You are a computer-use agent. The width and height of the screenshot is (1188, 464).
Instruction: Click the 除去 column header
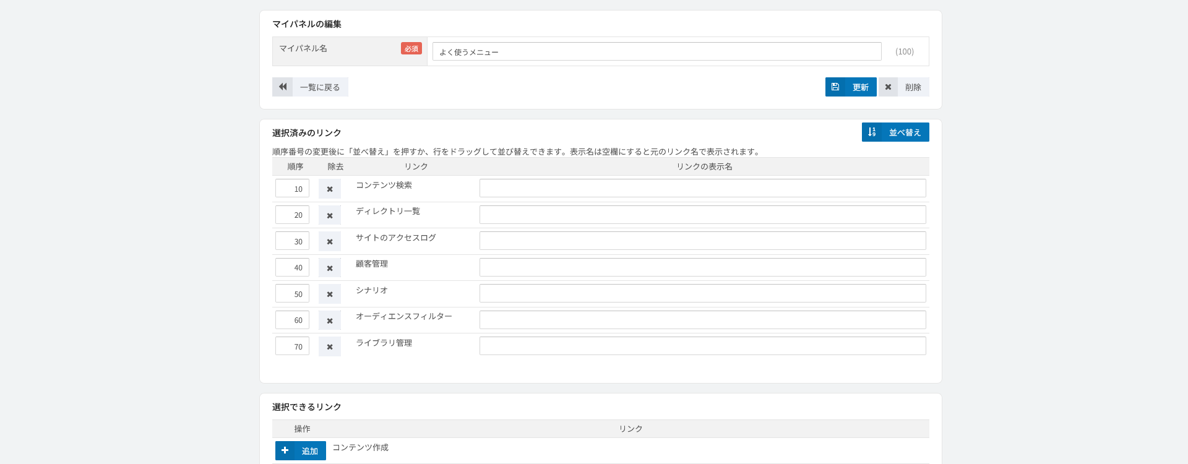coord(335,166)
